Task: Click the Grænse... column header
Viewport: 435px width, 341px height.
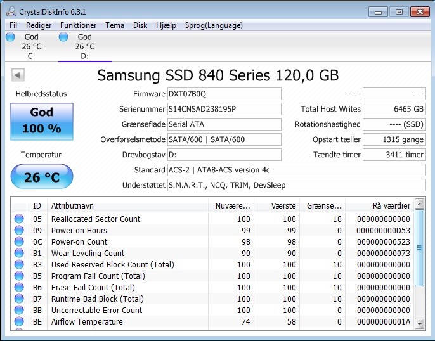Action: 322,206
